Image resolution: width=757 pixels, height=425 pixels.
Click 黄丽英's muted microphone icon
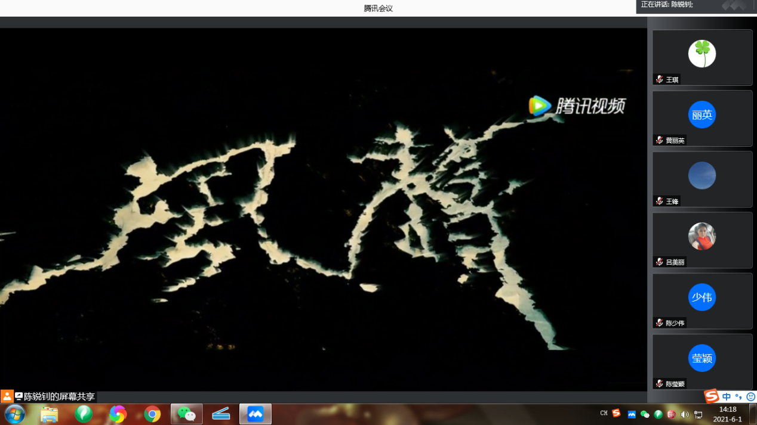pos(659,140)
